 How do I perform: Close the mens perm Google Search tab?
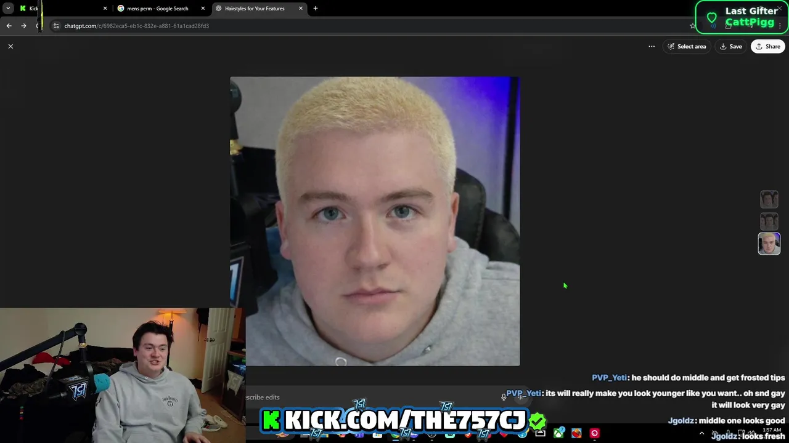(x=203, y=9)
